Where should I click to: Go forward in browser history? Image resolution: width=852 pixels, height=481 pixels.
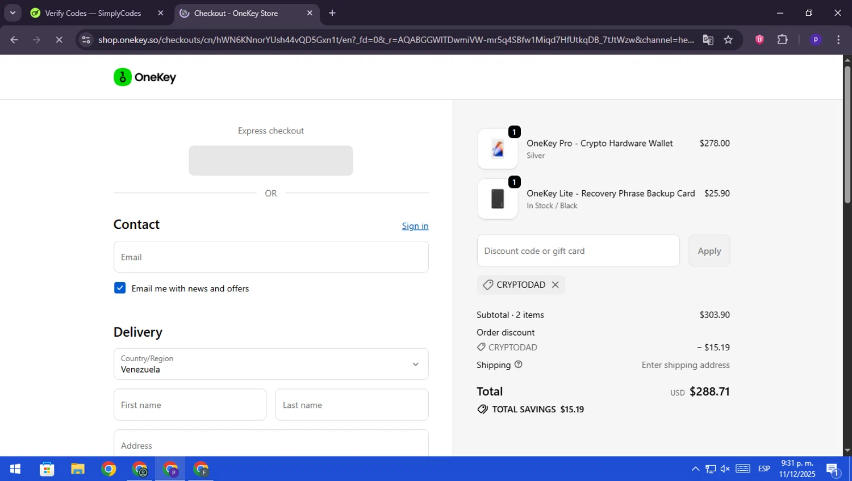click(x=36, y=40)
